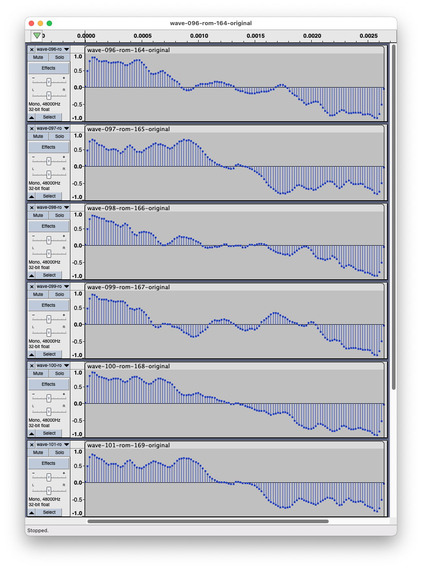This screenshot has height=569, width=422.
Task: Close the wave-098 track with its X icon
Action: tap(32, 207)
